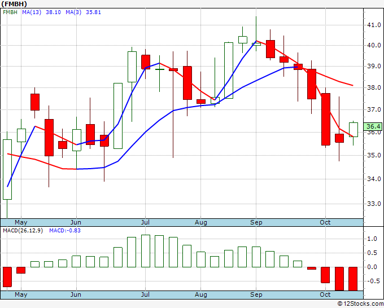
Task: Click Jun on the price chart axis
Action: (76, 222)
